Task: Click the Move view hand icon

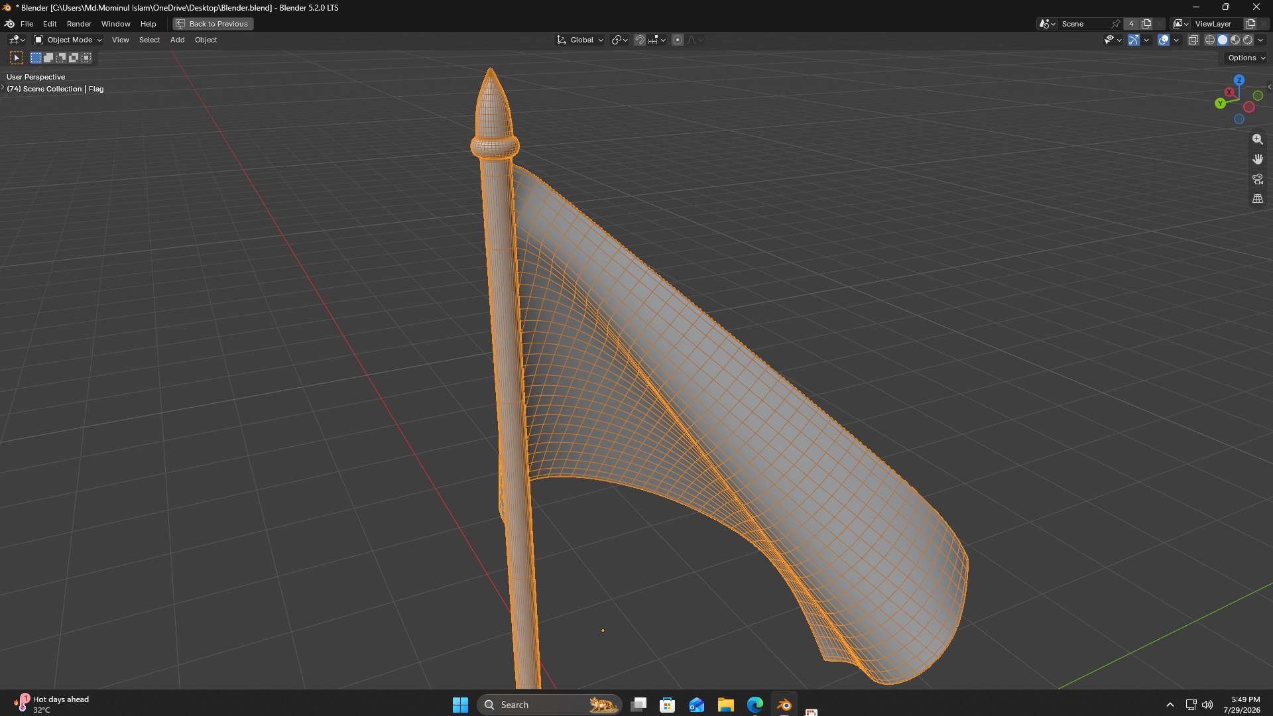Action: (1257, 159)
